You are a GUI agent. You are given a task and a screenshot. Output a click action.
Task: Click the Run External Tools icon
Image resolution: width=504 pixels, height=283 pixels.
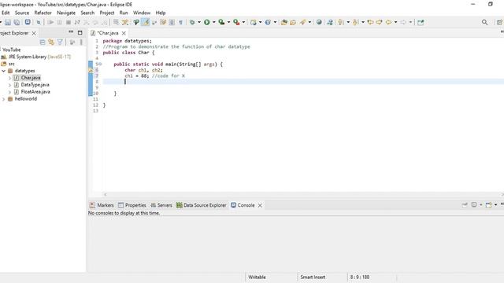click(236, 22)
